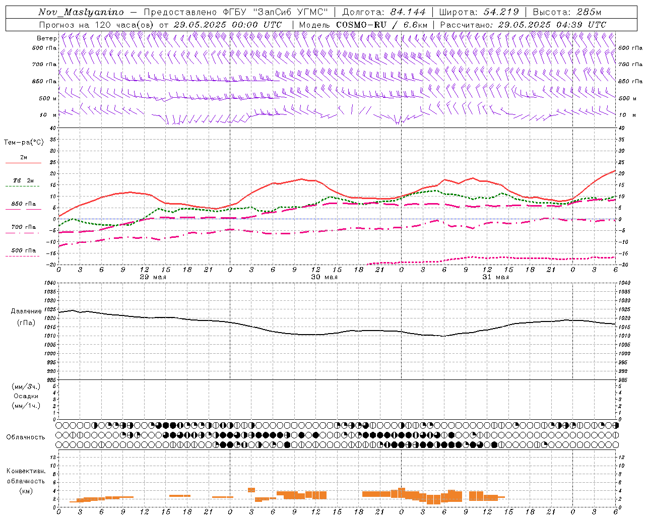Click the "500 гПа" dotted legend line under Тем-ра
The width and height of the screenshot is (645, 516).
tap(22, 256)
